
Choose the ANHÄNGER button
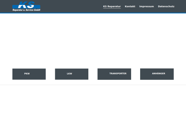tap(157, 74)
